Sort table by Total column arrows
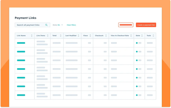Image resolution: width=171 pixels, height=108 pixels. [x=61, y=35]
